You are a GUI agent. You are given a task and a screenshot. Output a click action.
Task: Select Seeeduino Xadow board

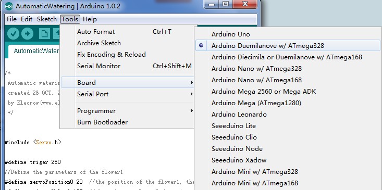pyautogui.click(x=288, y=160)
